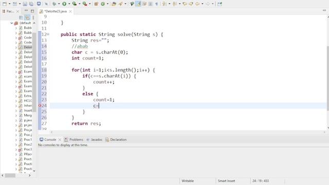
Task: Toggle Mark Occurrences highlighter icon
Action: (x=138, y=4)
